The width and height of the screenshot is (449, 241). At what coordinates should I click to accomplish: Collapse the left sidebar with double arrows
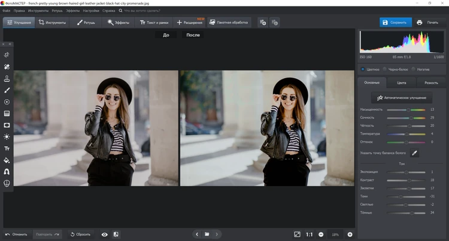(x=10, y=44)
